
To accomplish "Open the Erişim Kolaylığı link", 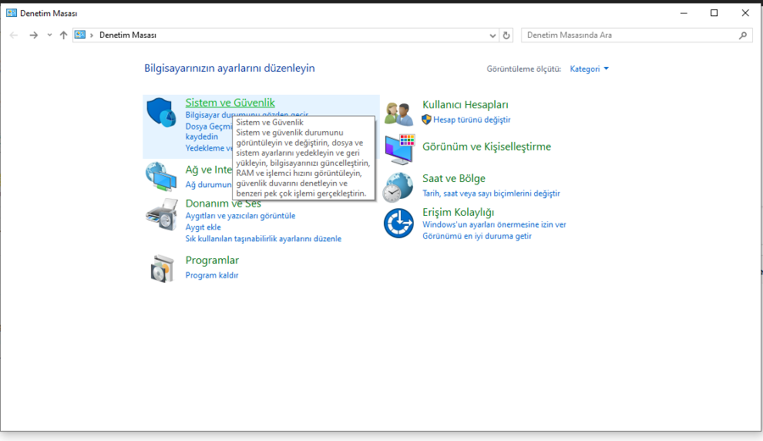I will (459, 212).
